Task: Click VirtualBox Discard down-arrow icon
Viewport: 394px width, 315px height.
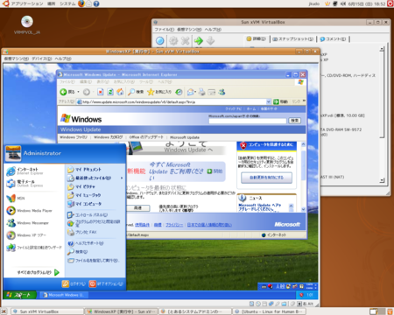Action: pyautogui.click(x=210, y=41)
